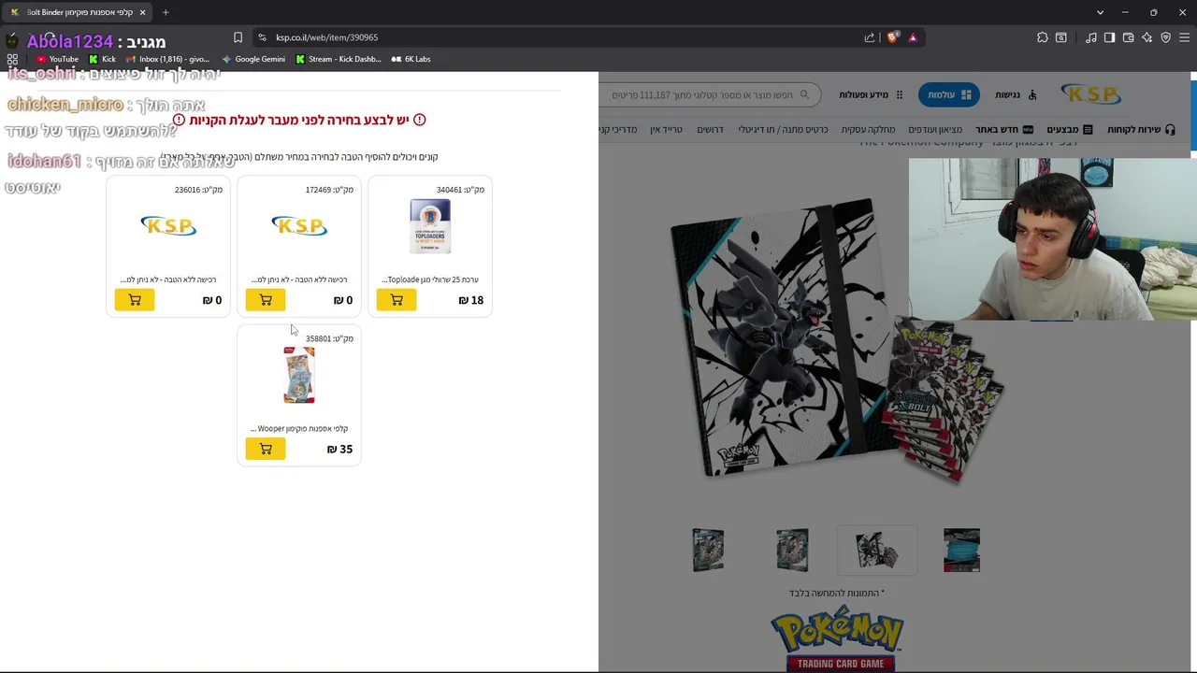Open the 6K Labs bookmark
This screenshot has width=1197, height=673.
click(411, 59)
